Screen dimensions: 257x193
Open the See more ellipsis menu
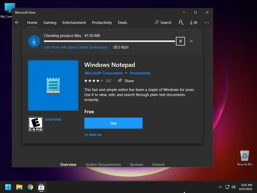point(207,22)
